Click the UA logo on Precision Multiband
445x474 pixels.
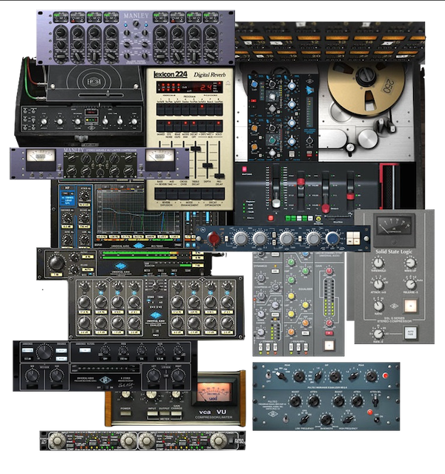click(139, 246)
